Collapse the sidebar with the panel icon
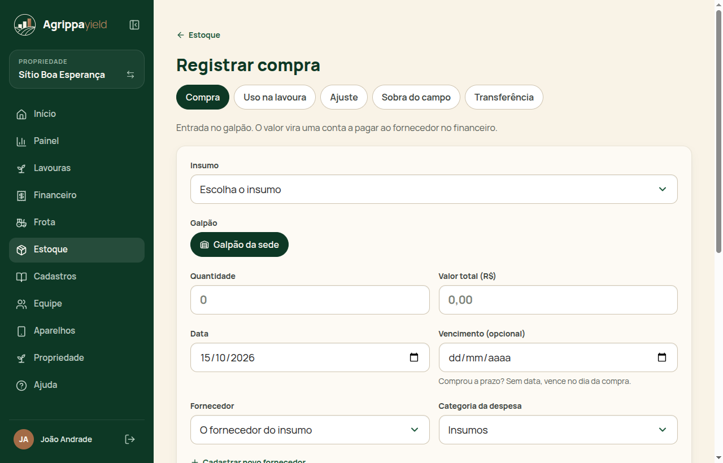The height and width of the screenshot is (463, 723). [x=134, y=25]
